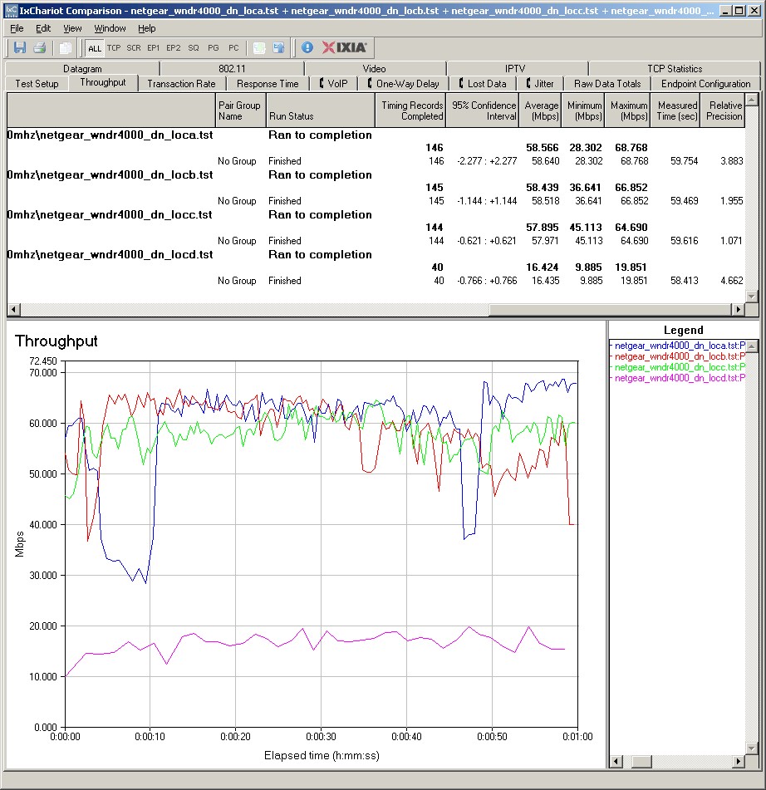Switch to the Transaction Rate tab
Screen dimensions: 766x790
tap(181, 84)
